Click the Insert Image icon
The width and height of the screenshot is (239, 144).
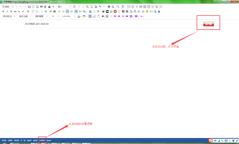click(111, 11)
